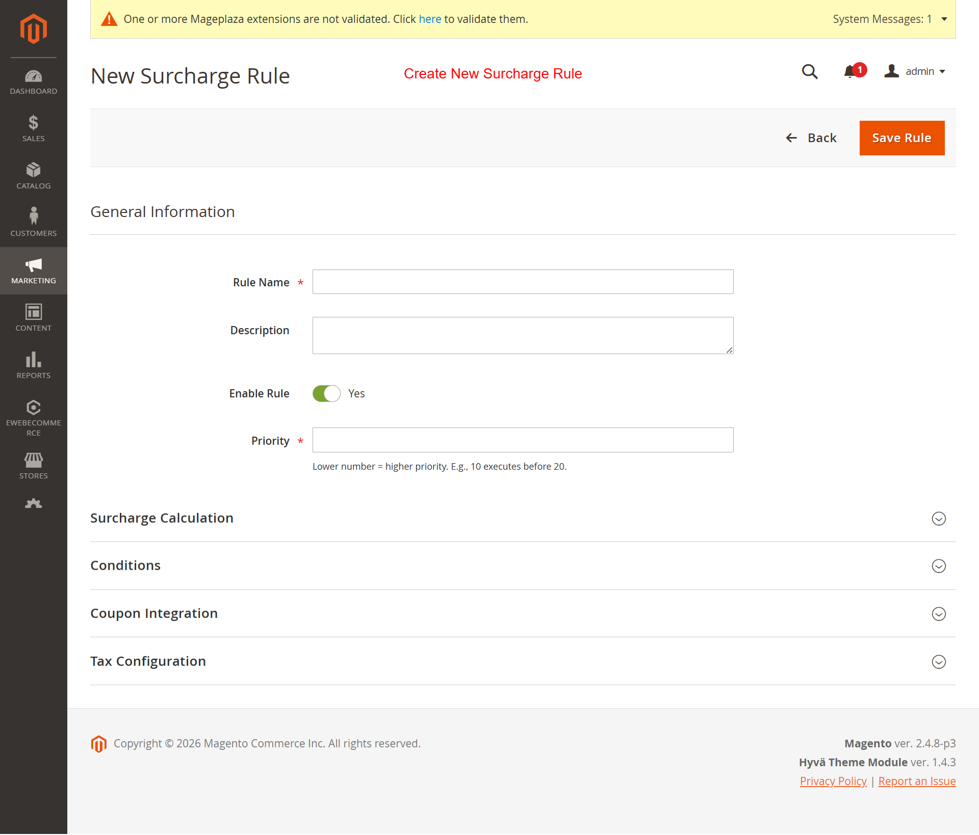Toggle the Enable Rule switch

pos(326,393)
